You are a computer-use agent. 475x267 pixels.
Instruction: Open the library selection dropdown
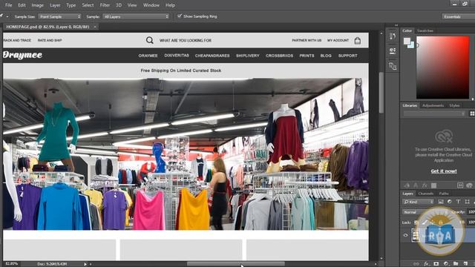[x=434, y=113]
